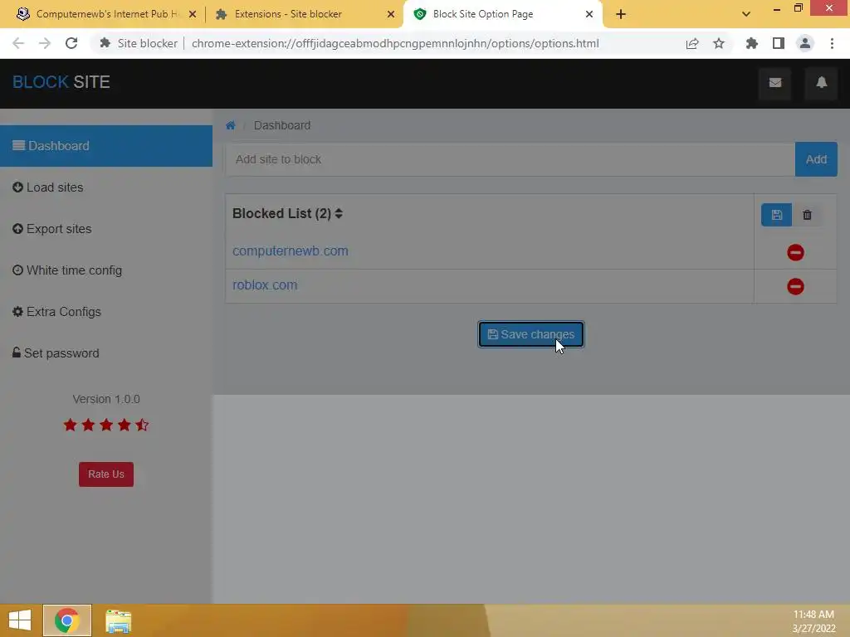
Task: Open the tab search chevron
Action: [746, 14]
